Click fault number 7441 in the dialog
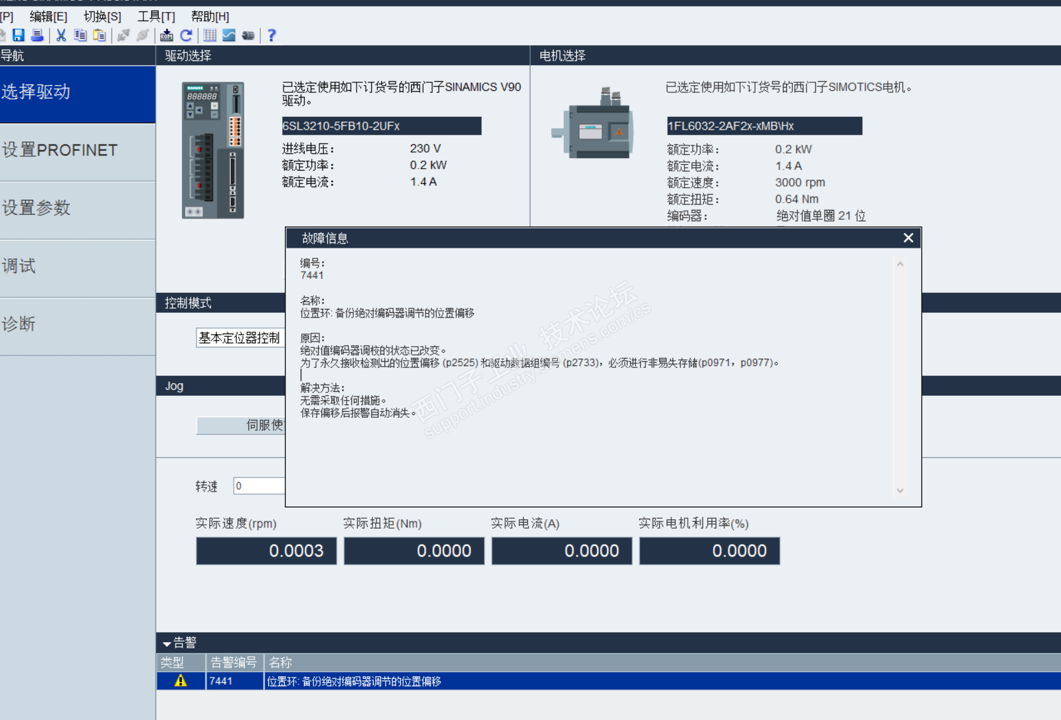 tap(312, 276)
